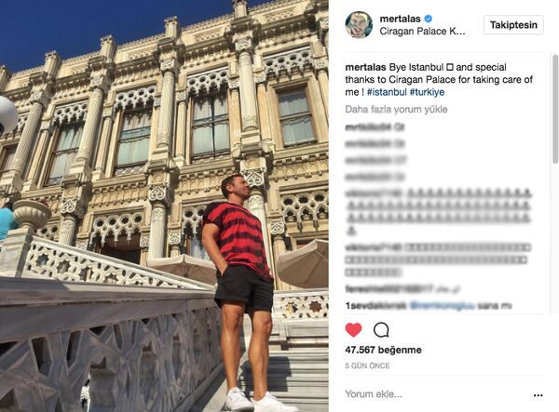This screenshot has width=559, height=412.
Task: Open the three-dot more options icon
Action: pos(538,395)
